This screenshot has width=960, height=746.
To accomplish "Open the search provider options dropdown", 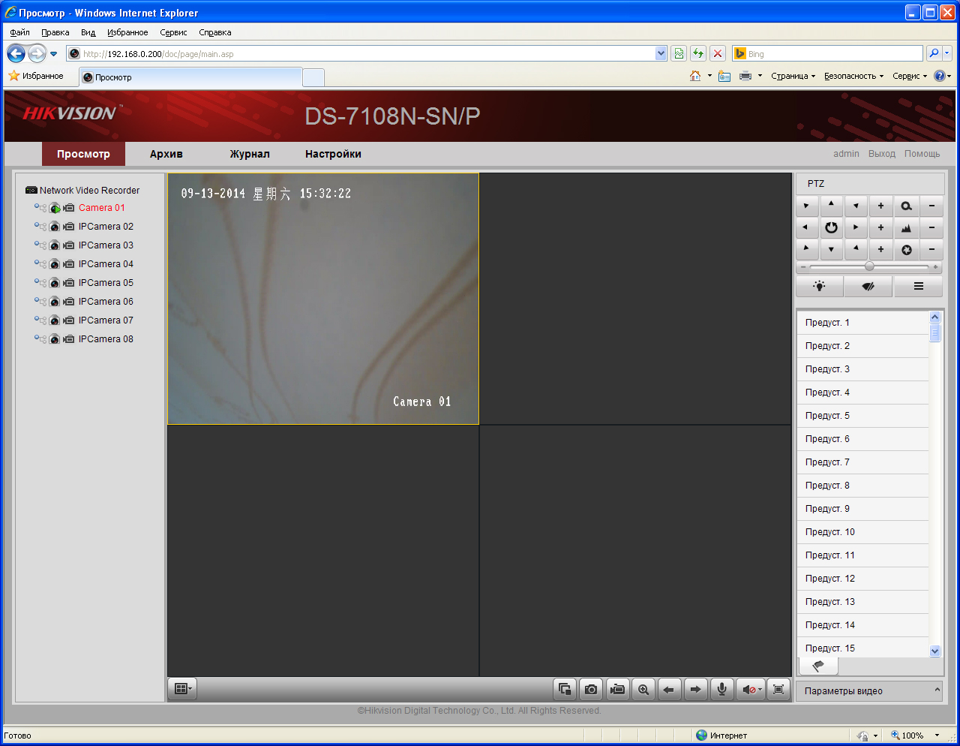I will [x=947, y=53].
